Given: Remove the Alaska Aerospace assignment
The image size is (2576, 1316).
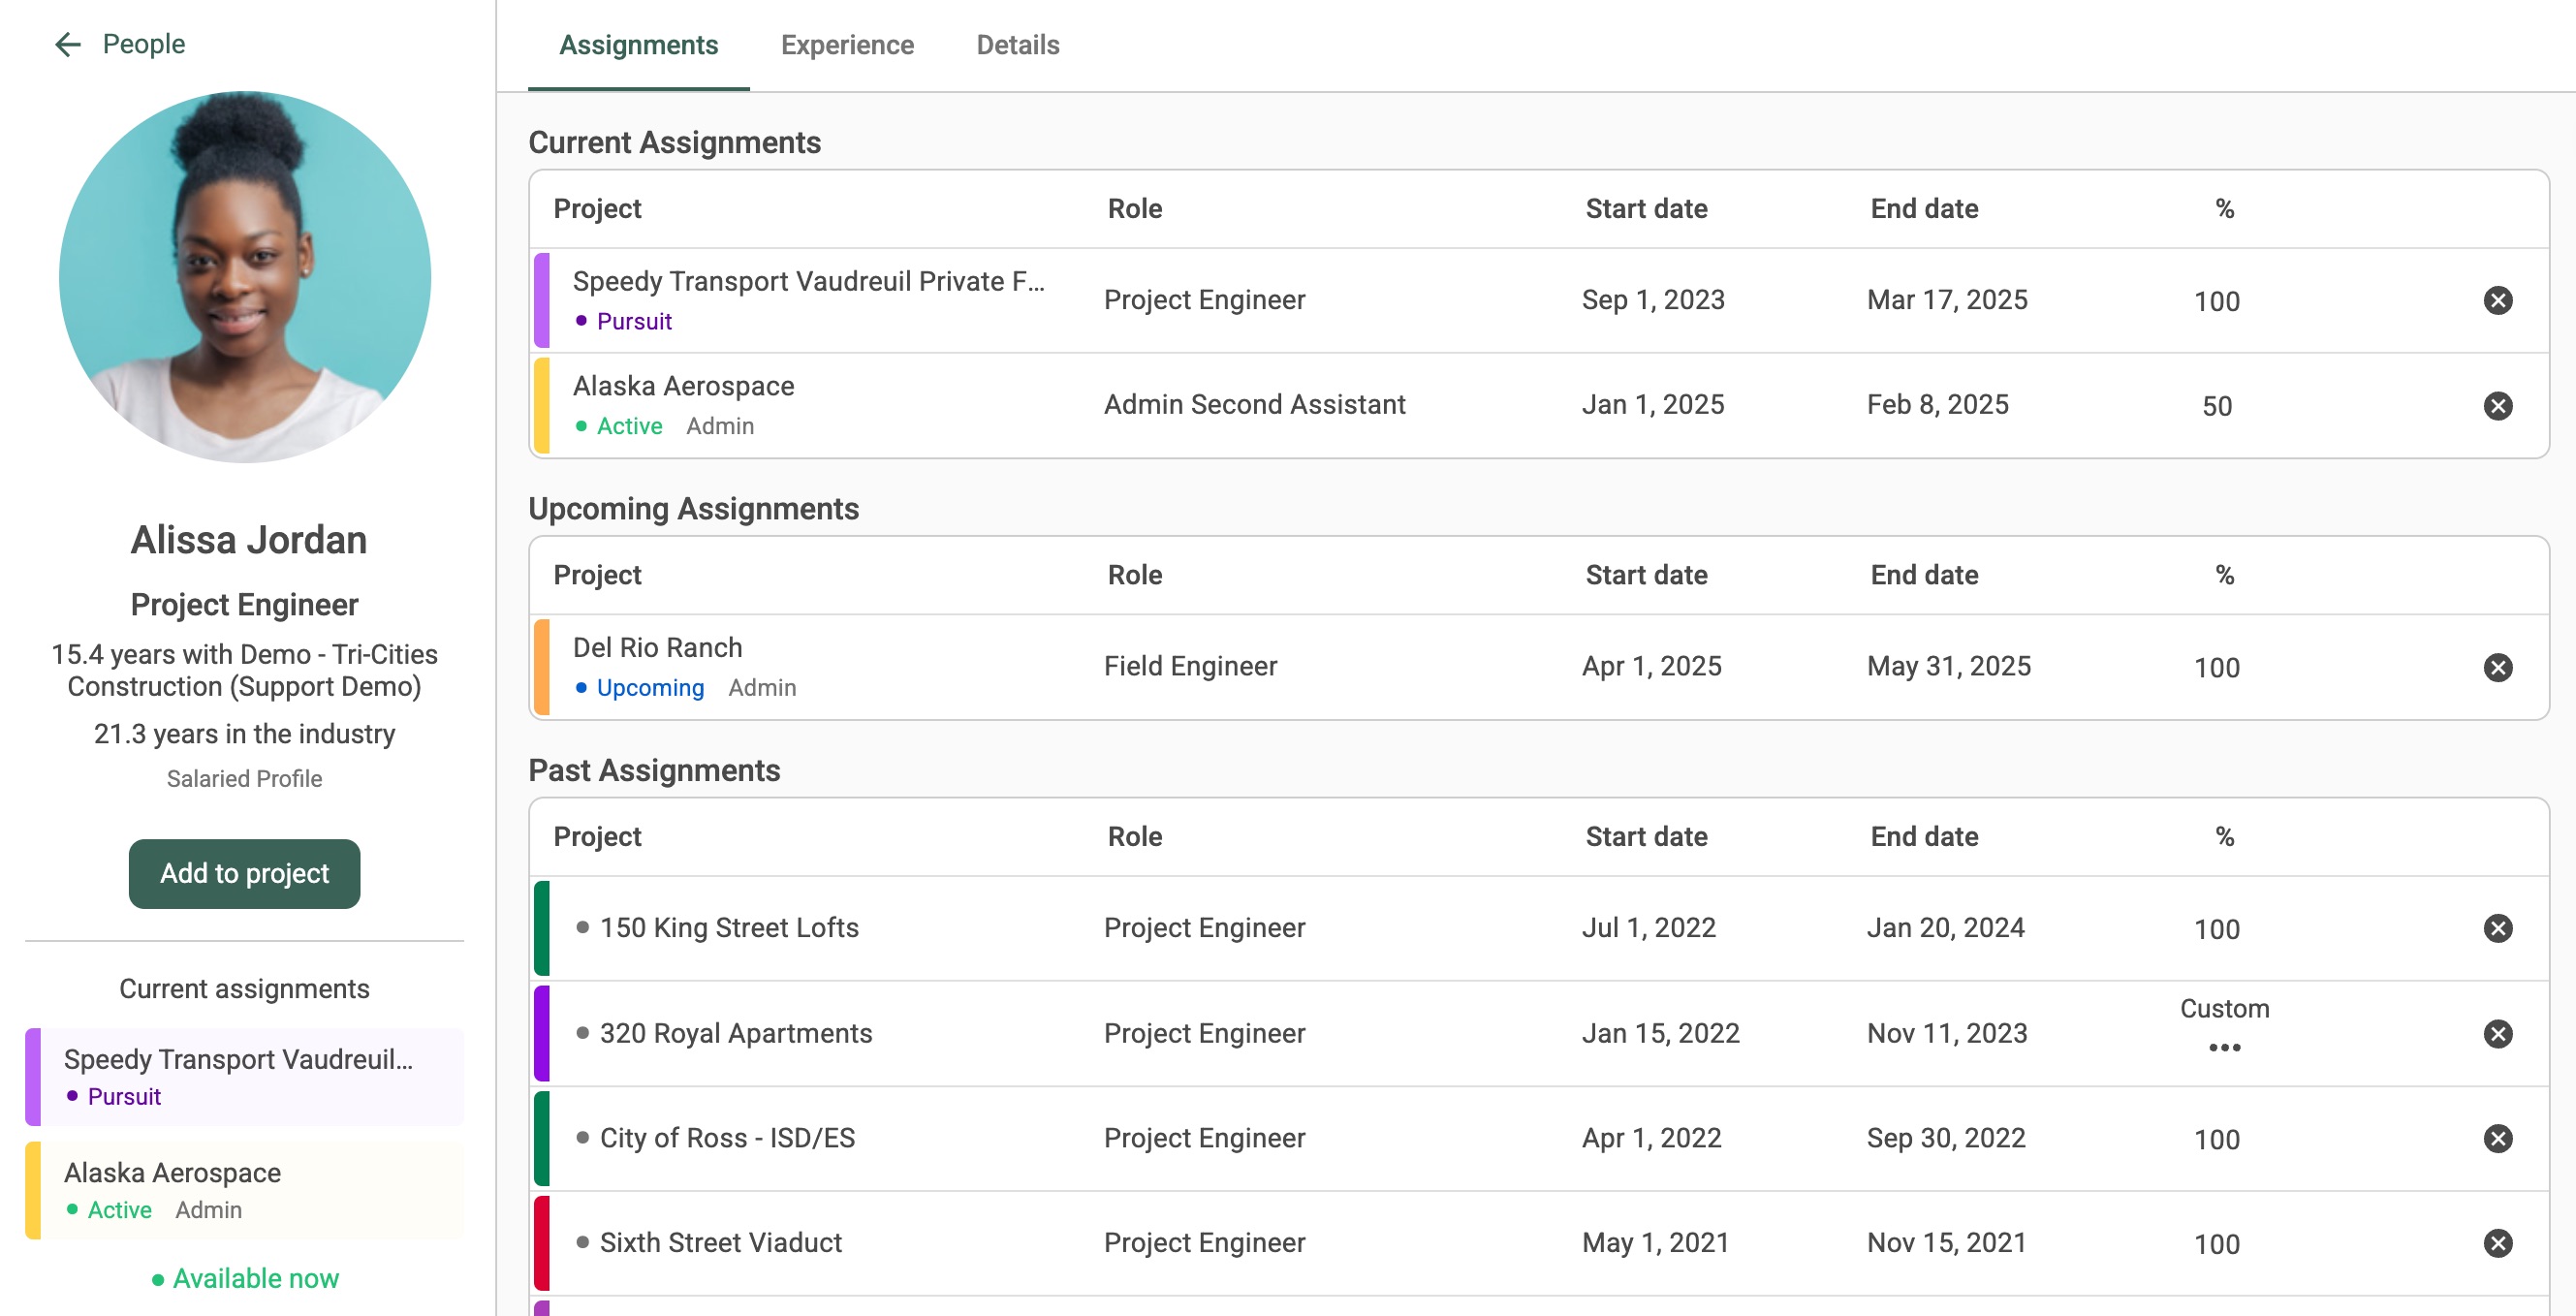Looking at the screenshot, I should [x=2497, y=405].
